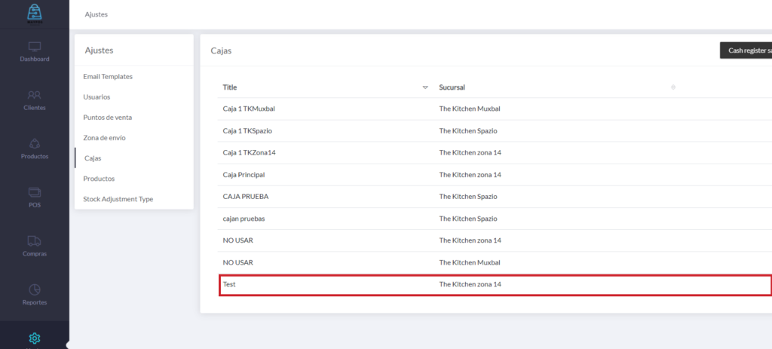Click the Ajustes breadcrumb at top
Image resolution: width=772 pixels, height=349 pixels.
pos(96,14)
